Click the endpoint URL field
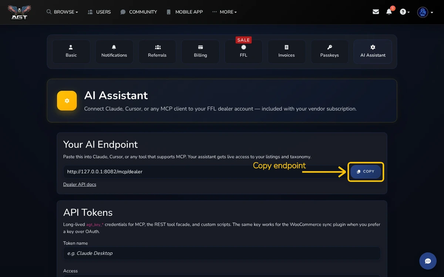Viewport: 444px width, 277px height. 205,172
